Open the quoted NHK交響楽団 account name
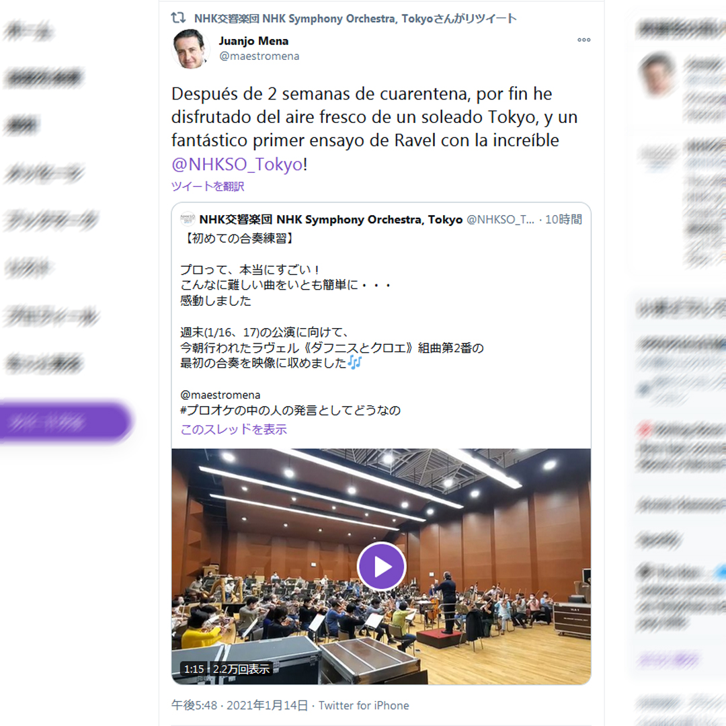The height and width of the screenshot is (726, 726). click(331, 219)
